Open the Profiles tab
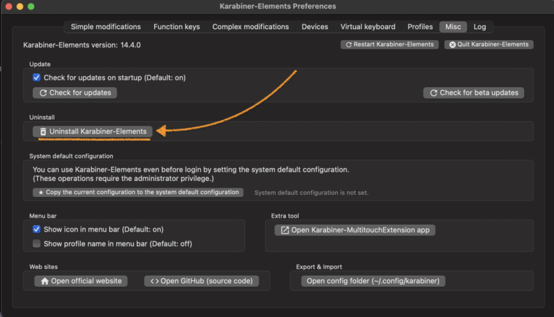This screenshot has width=554, height=317. pyautogui.click(x=420, y=27)
